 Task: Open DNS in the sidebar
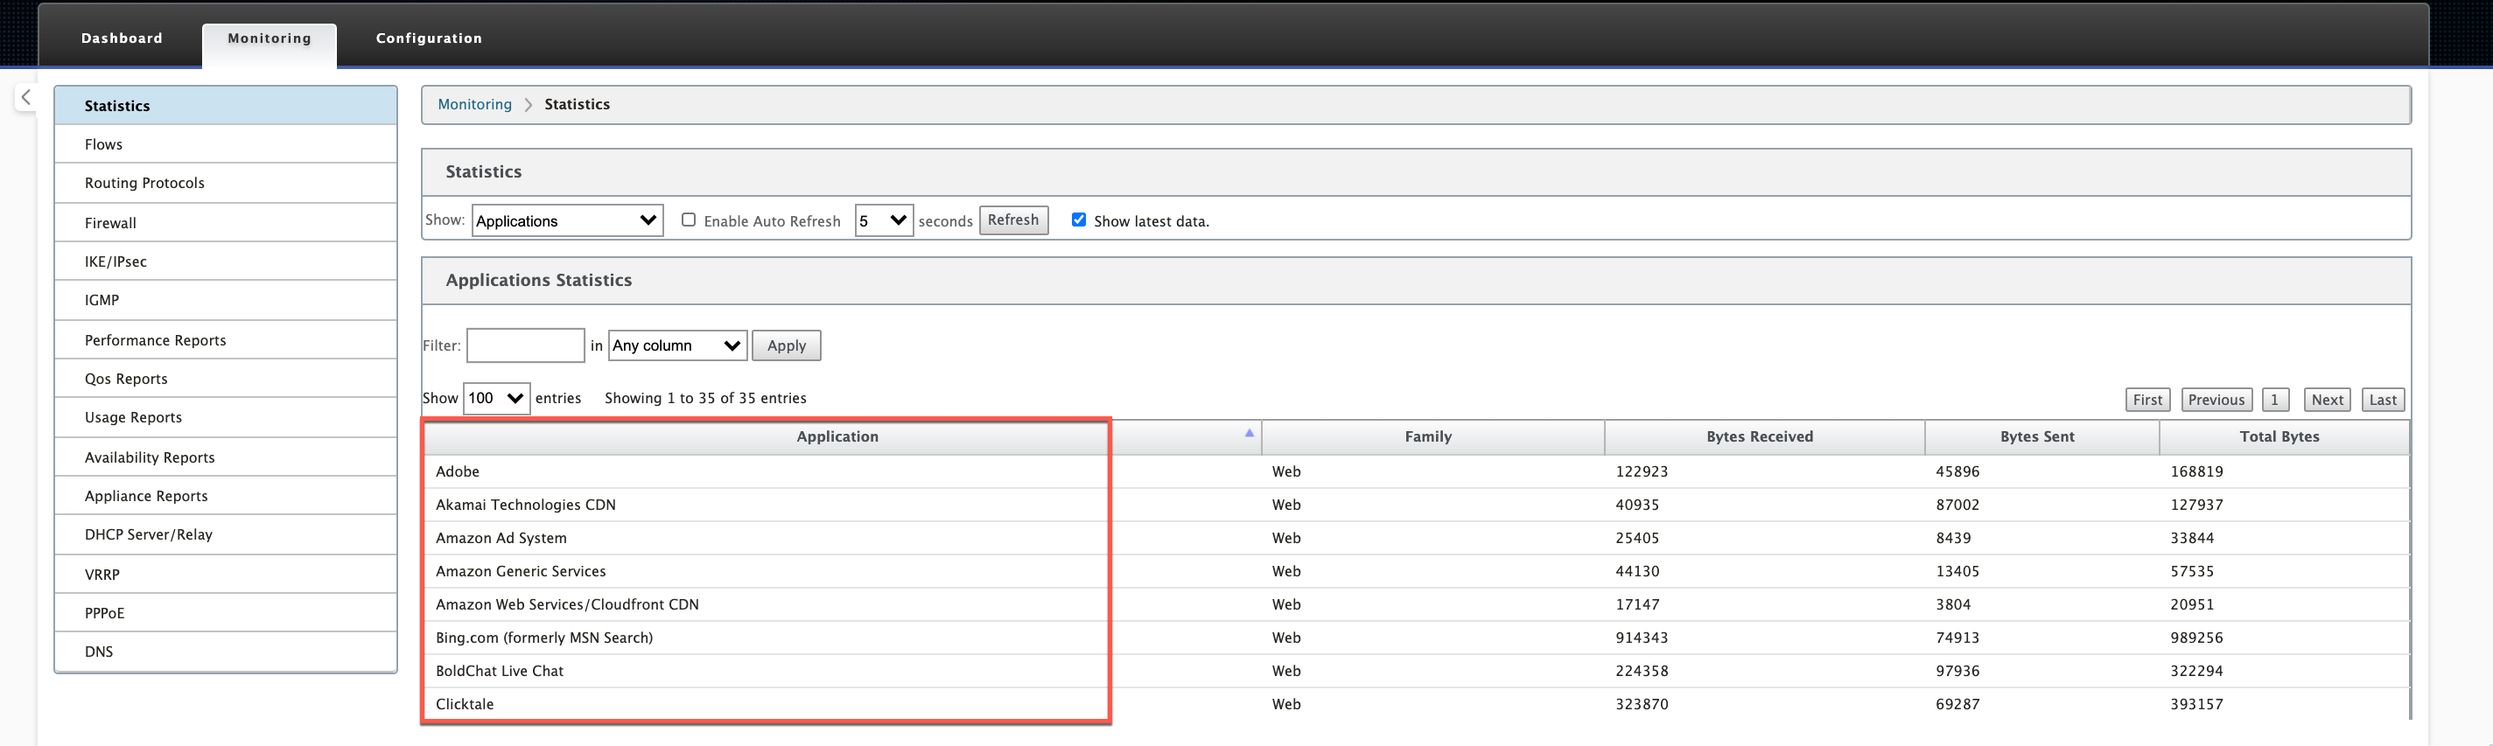point(226,652)
